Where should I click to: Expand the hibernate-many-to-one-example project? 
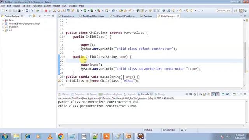coord(3,23)
